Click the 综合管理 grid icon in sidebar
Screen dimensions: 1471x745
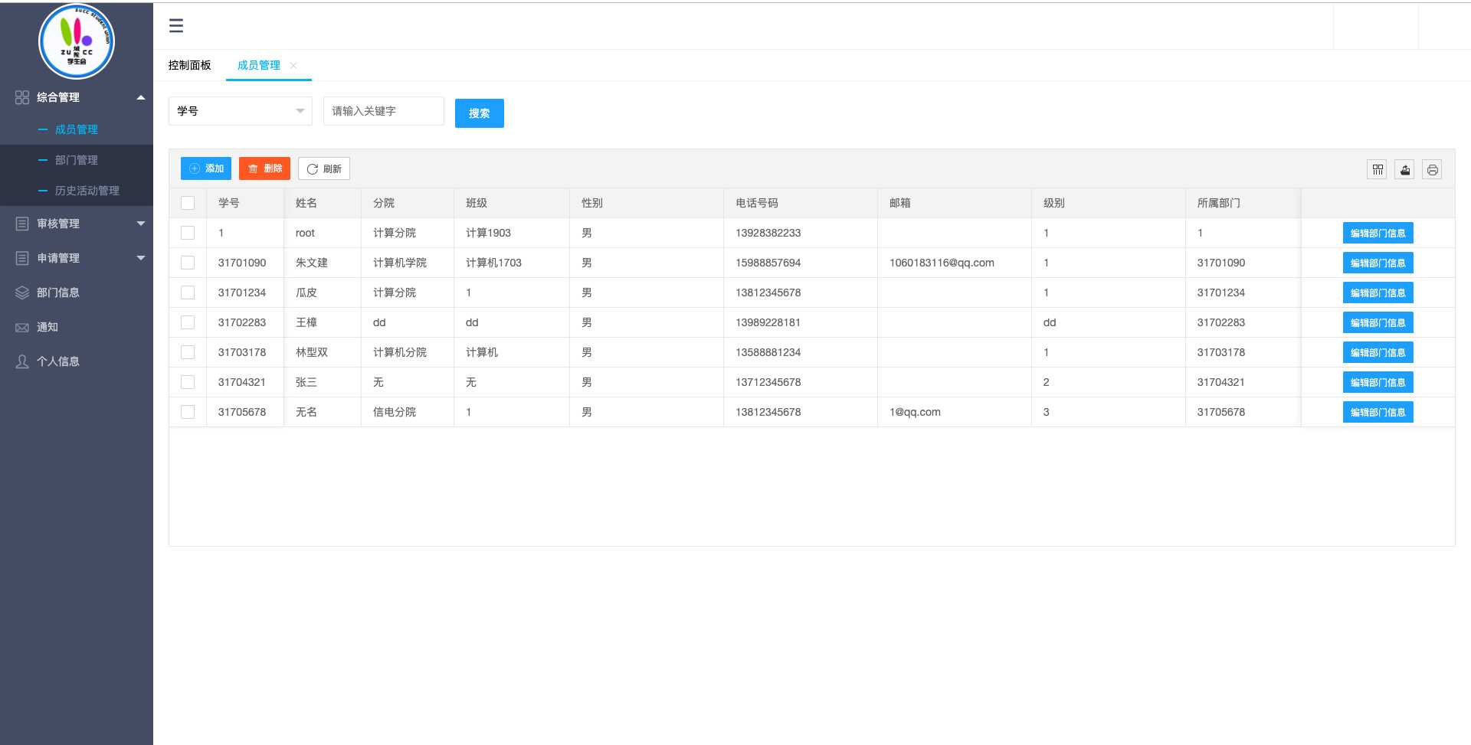coord(22,97)
